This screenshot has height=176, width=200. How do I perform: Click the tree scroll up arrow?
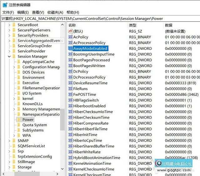[x=62, y=25]
